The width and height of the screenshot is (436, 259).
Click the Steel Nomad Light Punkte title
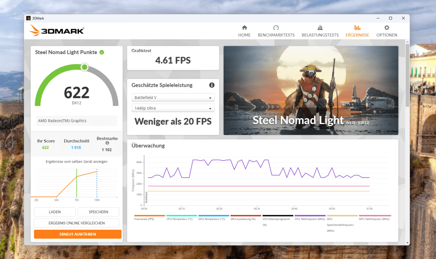(66, 52)
